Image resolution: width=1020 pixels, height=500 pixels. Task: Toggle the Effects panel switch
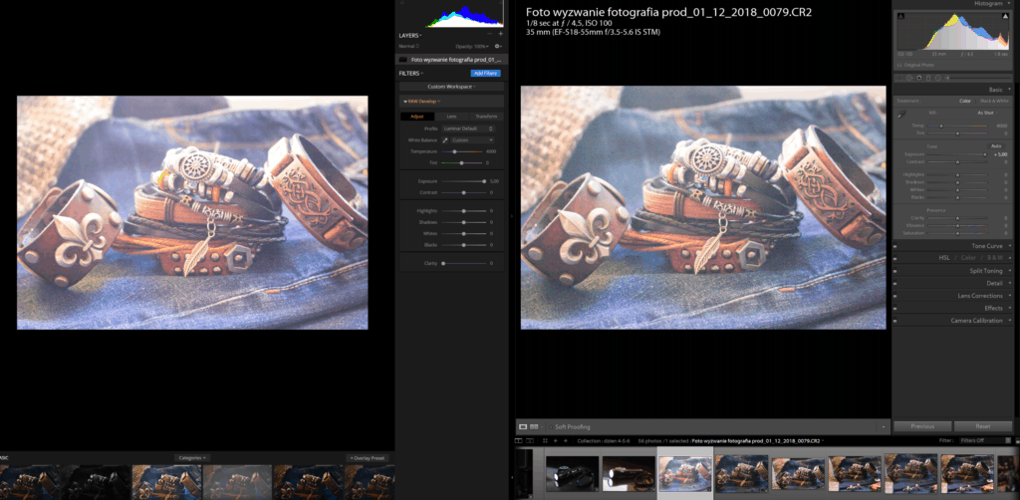pyautogui.click(x=895, y=308)
